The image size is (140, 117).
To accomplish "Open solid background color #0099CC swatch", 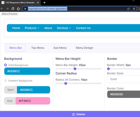I will (27, 71).
